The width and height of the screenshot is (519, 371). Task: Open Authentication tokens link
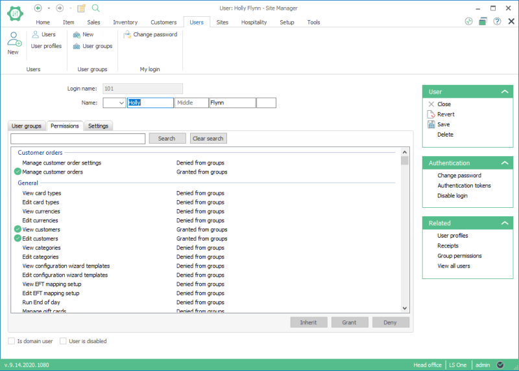464,186
